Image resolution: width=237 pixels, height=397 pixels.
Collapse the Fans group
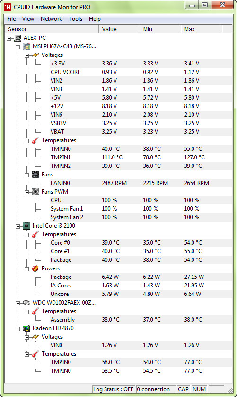[27, 175]
